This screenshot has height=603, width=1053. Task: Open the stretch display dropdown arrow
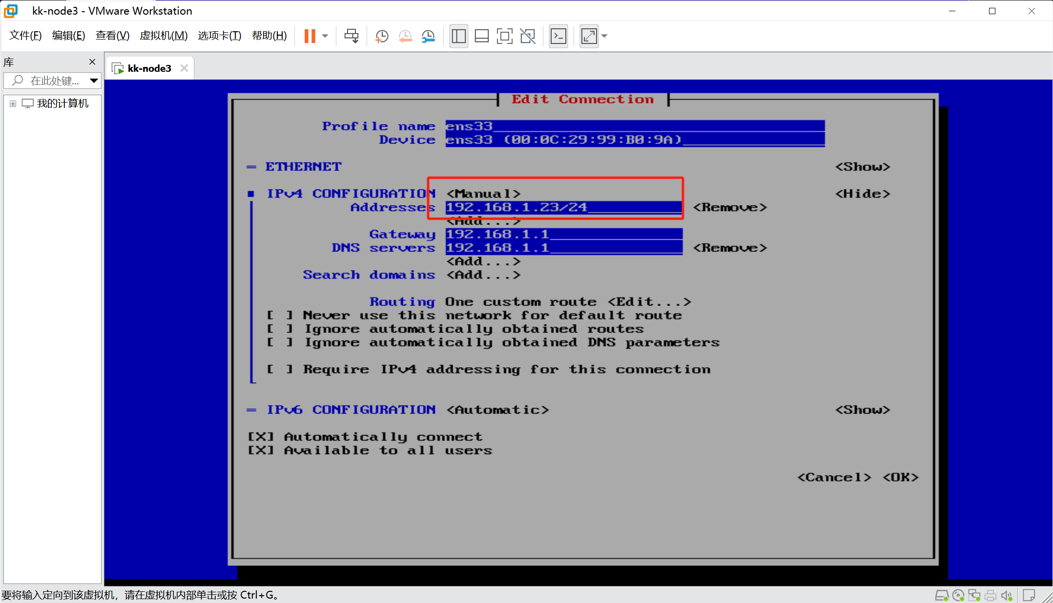pyautogui.click(x=604, y=36)
